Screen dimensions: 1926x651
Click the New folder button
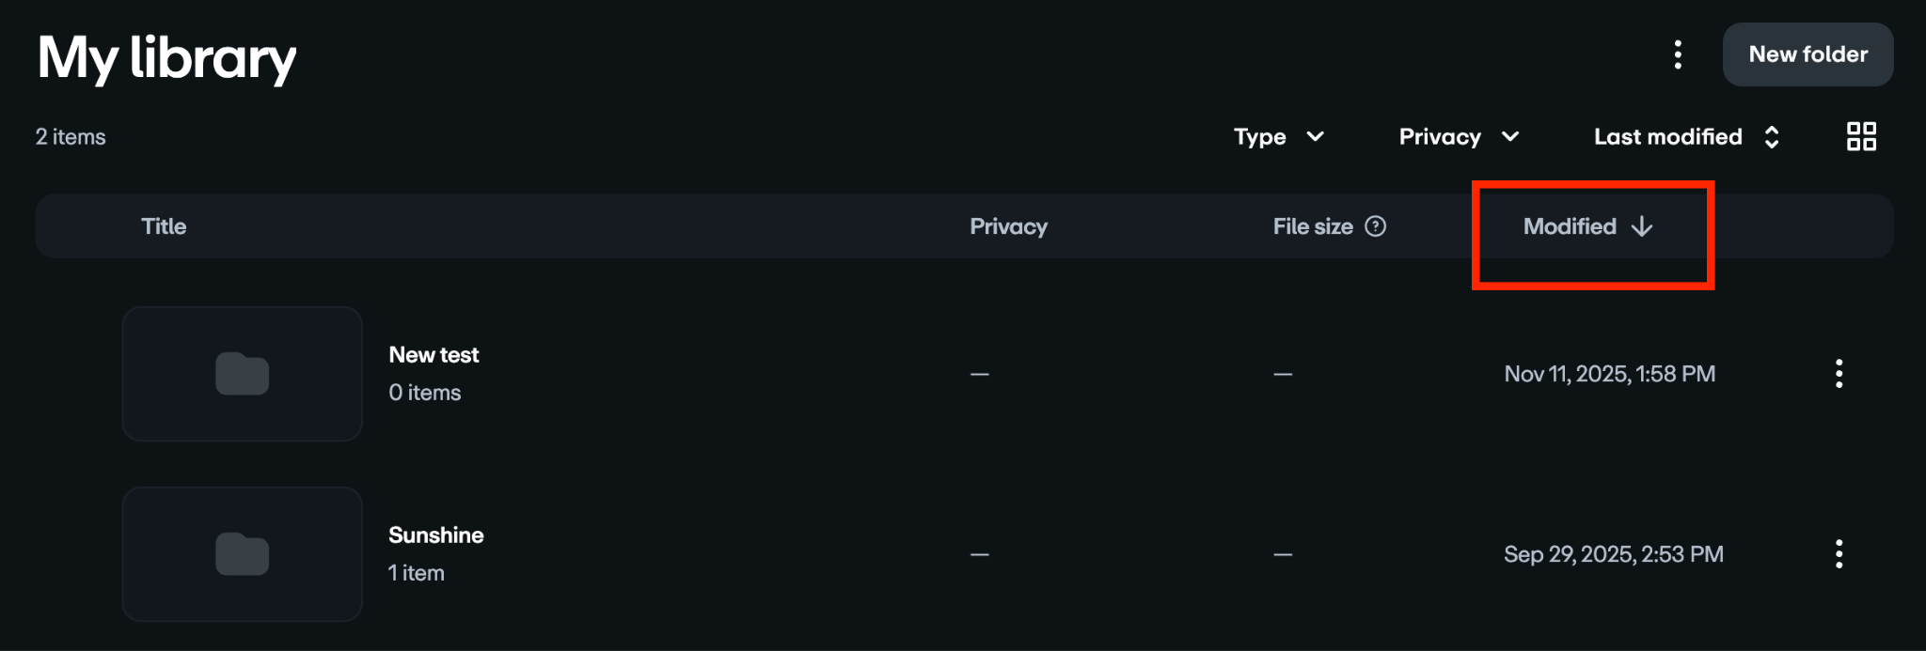(x=1808, y=54)
